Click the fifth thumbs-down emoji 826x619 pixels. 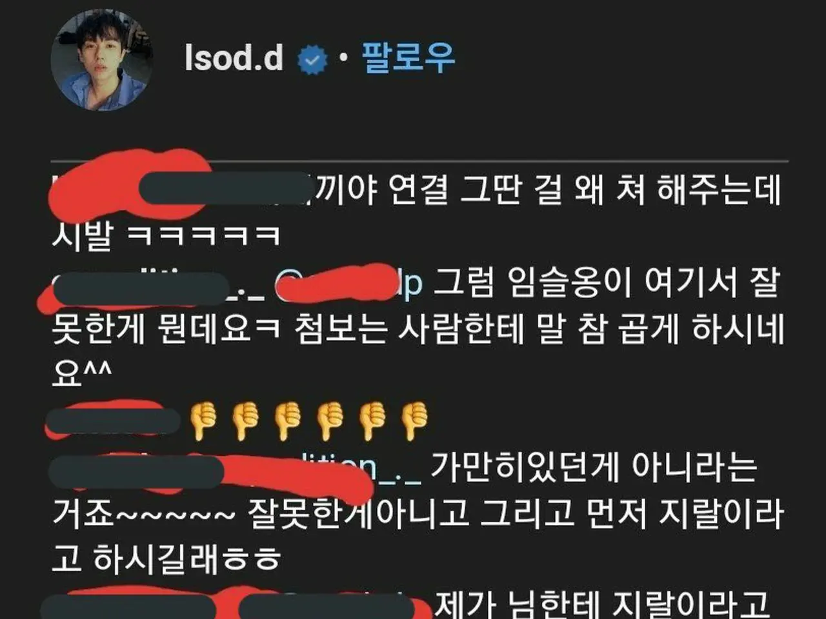(371, 421)
